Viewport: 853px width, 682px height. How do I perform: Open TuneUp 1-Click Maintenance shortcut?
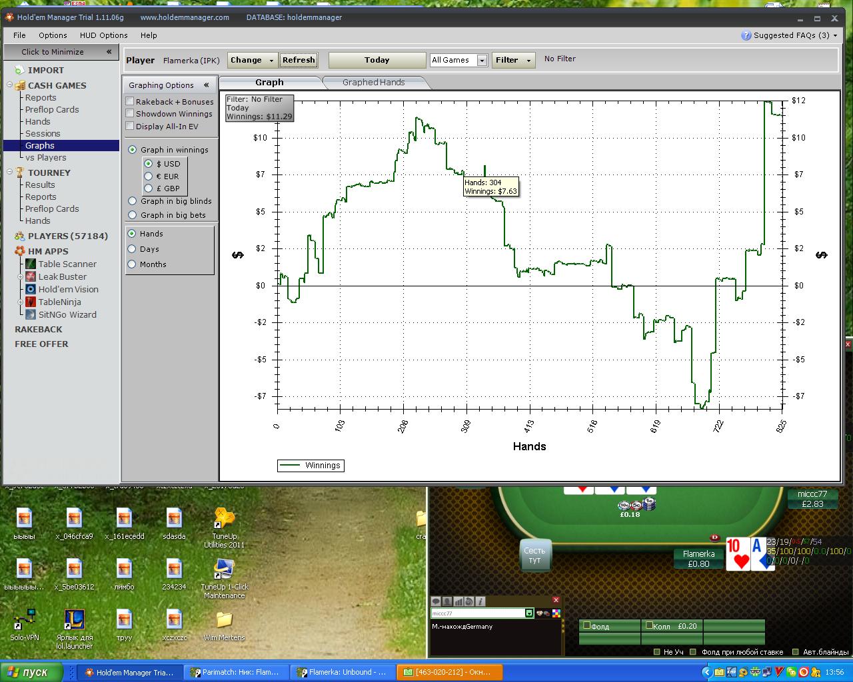tap(224, 578)
